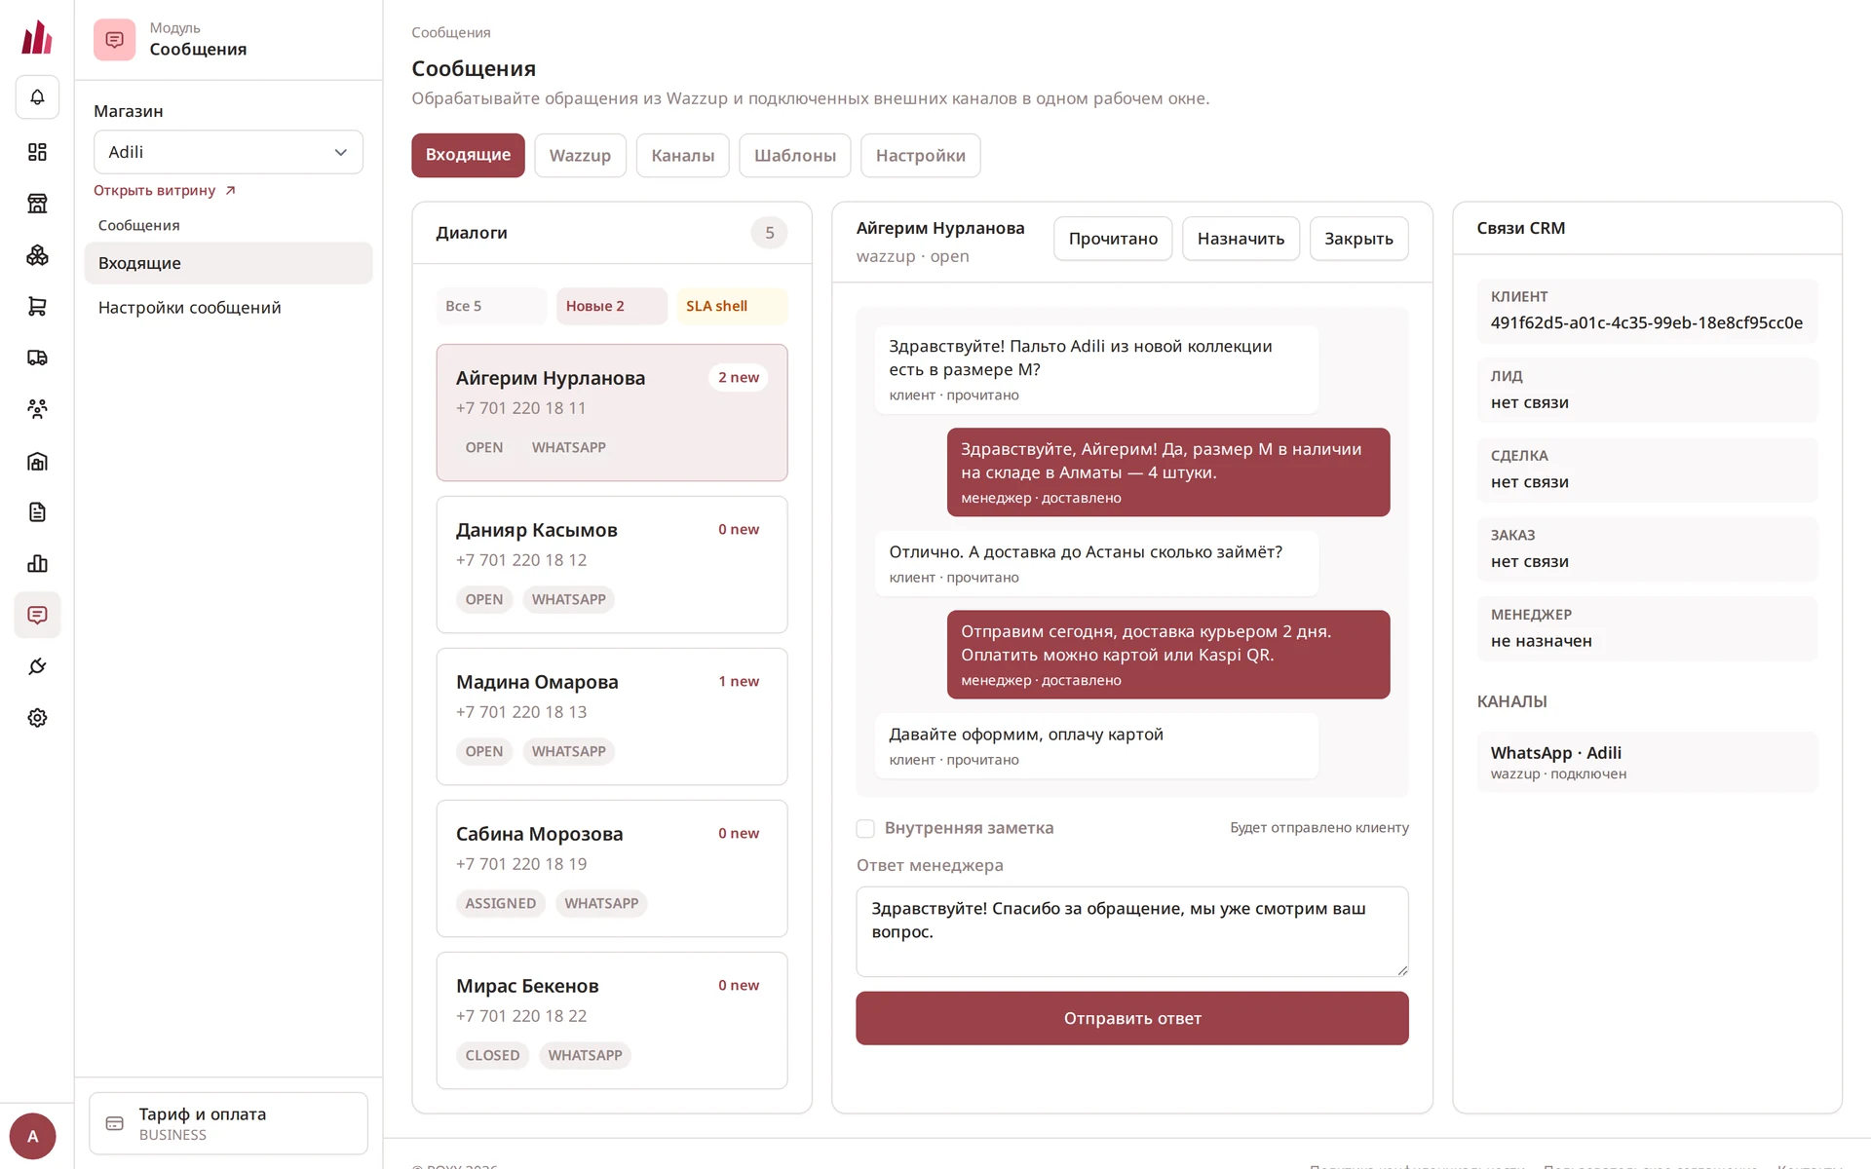Click the ЛИД нет связи field
1871x1169 pixels.
(x=1647, y=390)
